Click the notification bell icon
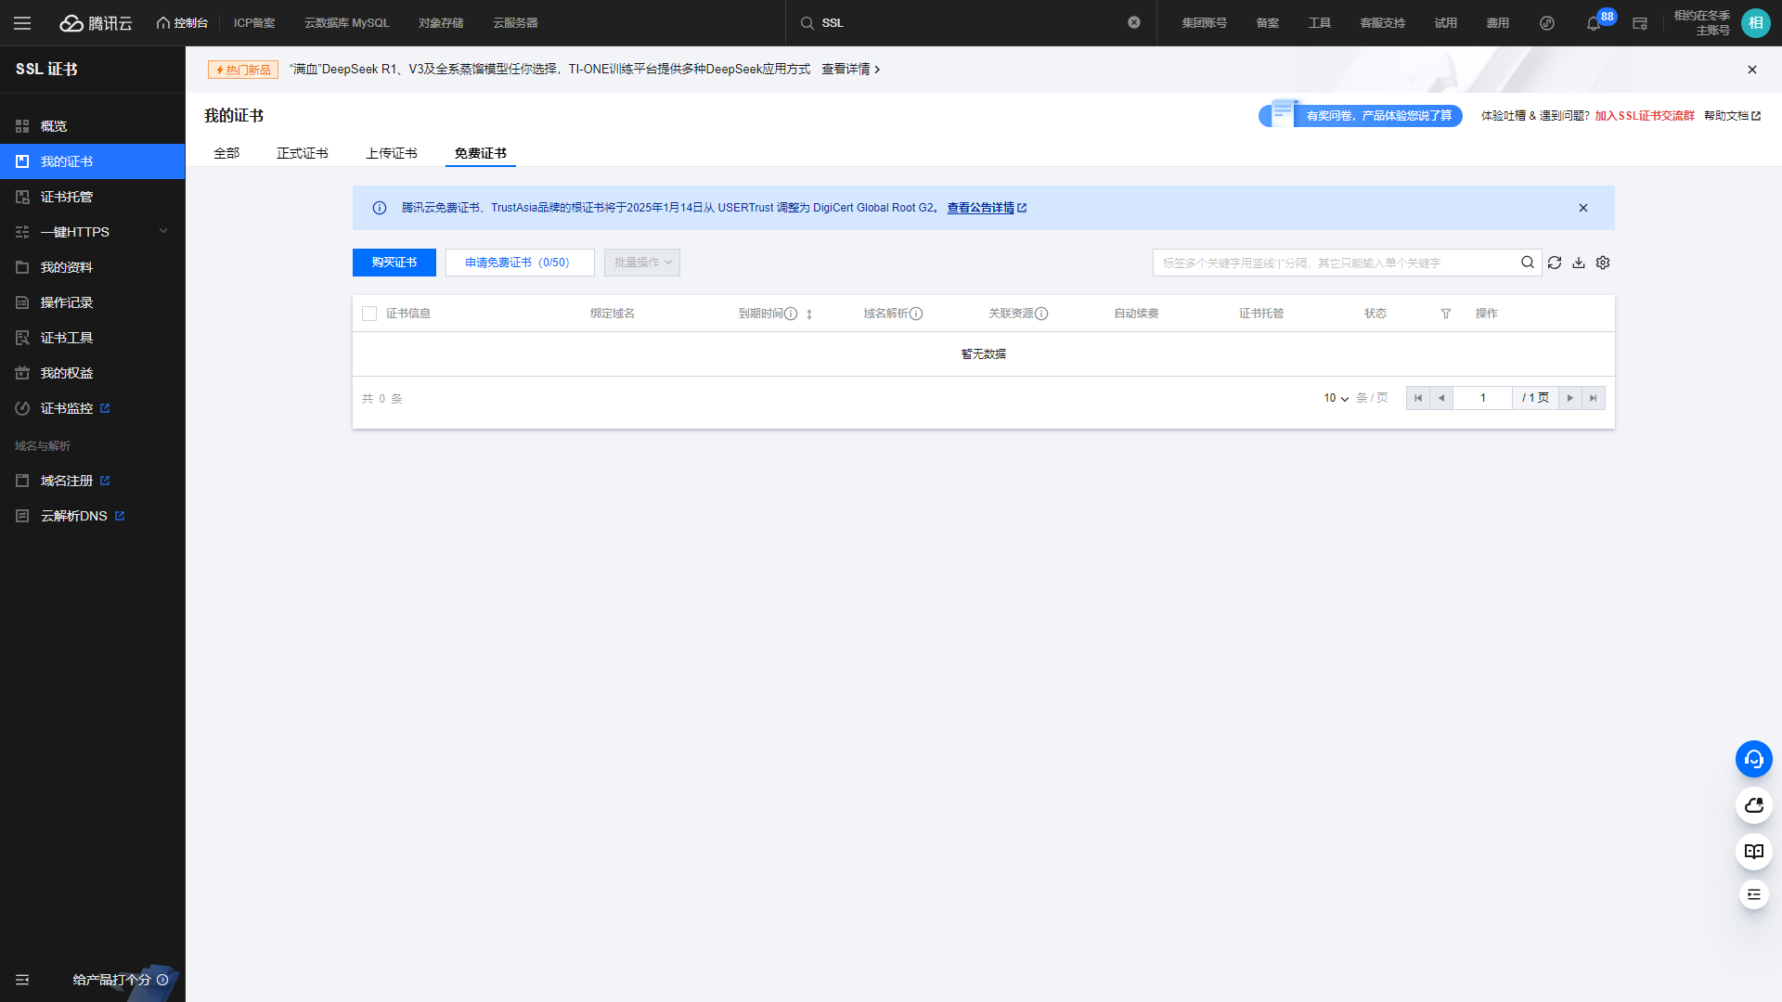 point(1594,23)
